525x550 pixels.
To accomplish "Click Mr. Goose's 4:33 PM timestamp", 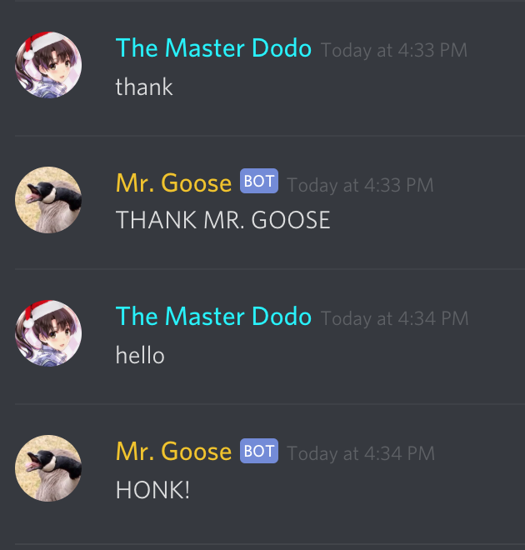I will coord(360,185).
